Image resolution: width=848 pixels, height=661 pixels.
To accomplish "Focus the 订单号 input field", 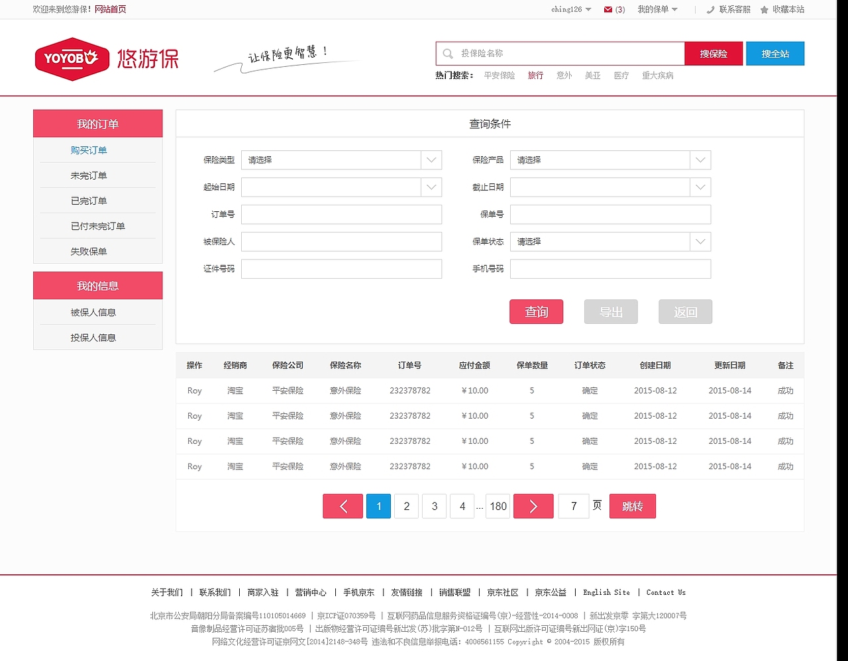I will [x=341, y=215].
